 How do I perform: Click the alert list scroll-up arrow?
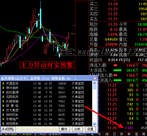point(94,83)
